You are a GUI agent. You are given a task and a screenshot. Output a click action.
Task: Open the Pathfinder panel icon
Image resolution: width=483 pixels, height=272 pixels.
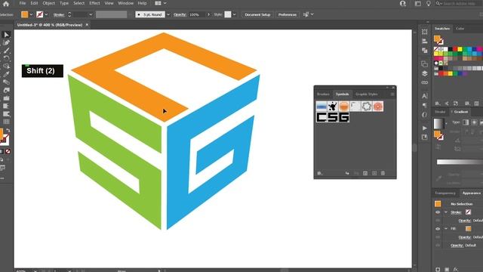click(x=424, y=51)
